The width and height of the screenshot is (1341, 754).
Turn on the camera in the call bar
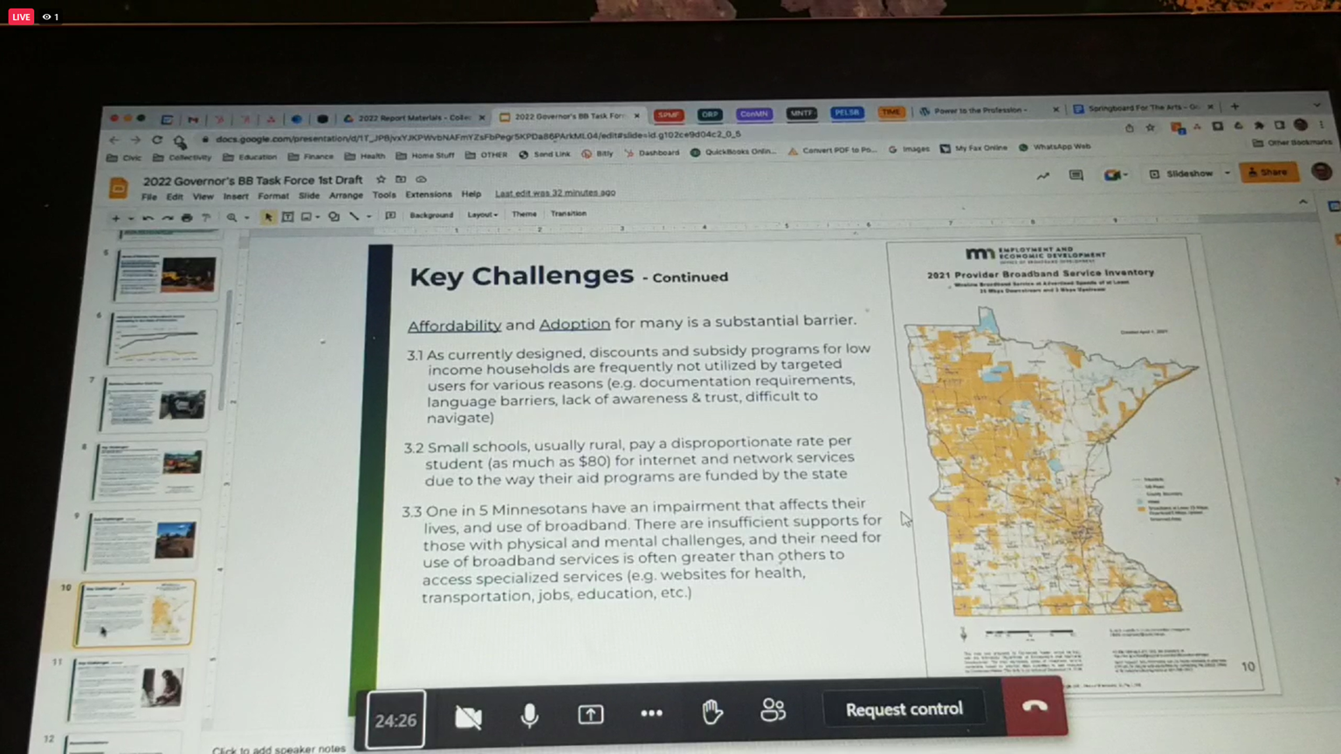[x=468, y=717]
